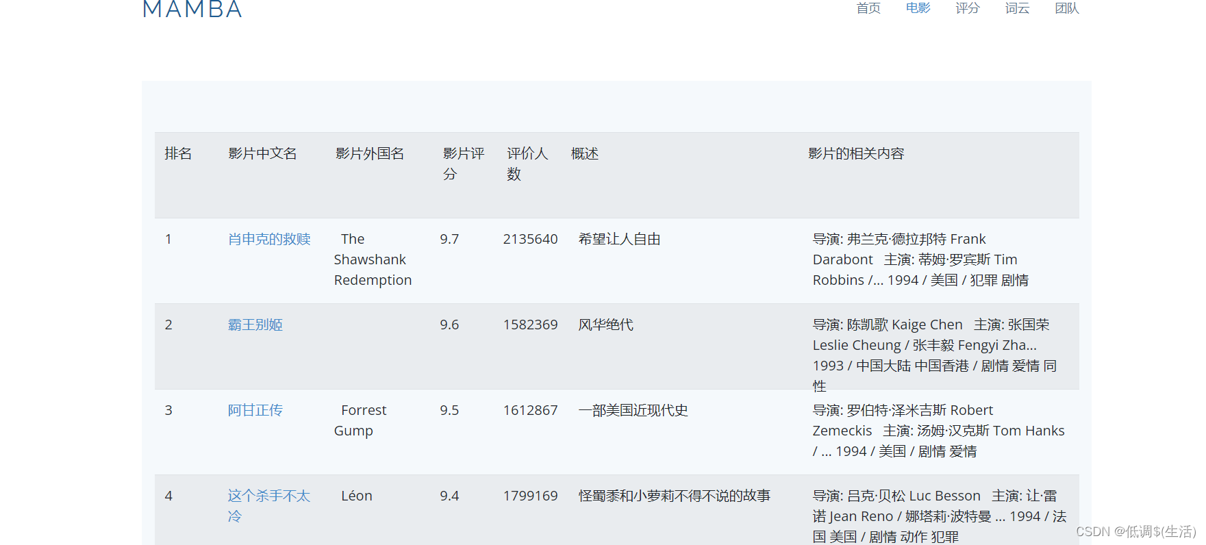Open the 团队 nav item
The height and width of the screenshot is (545, 1206).
[1067, 8]
